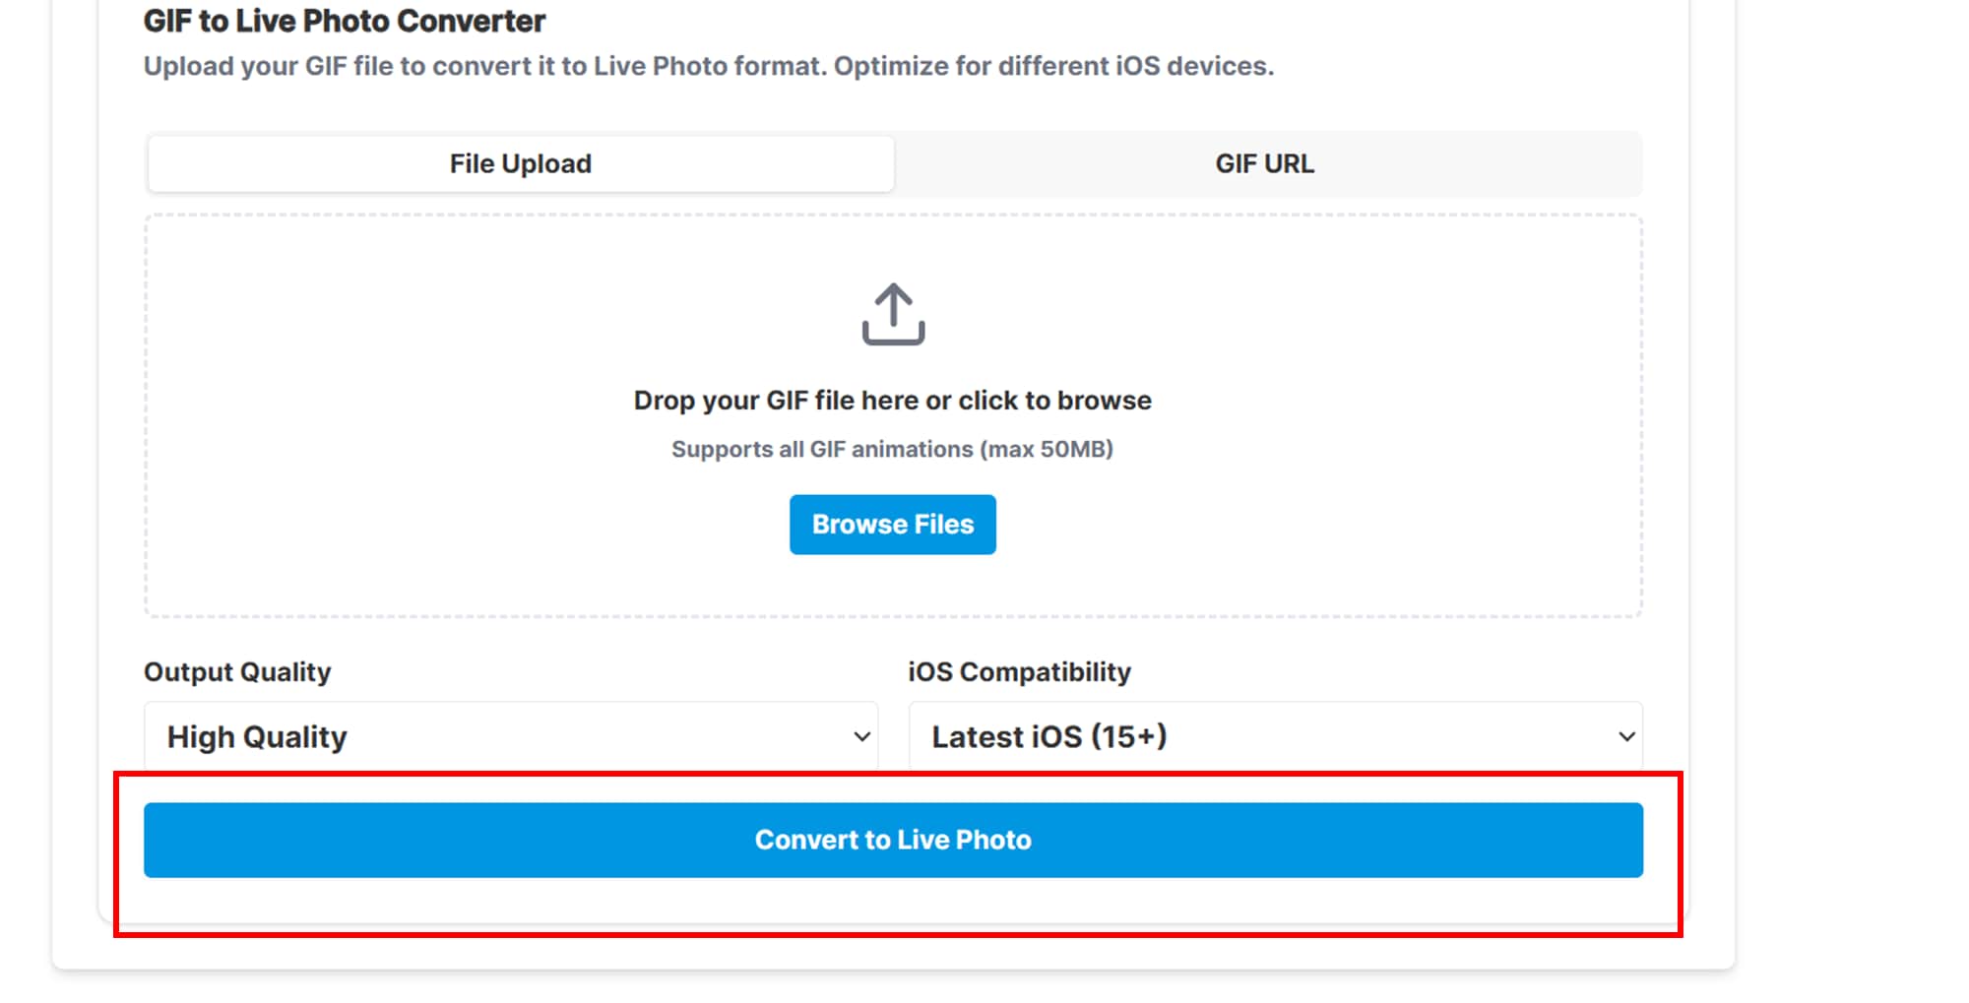Select the GIF to Live Photo Converter heading
The width and height of the screenshot is (1969, 1003).
click(x=345, y=21)
